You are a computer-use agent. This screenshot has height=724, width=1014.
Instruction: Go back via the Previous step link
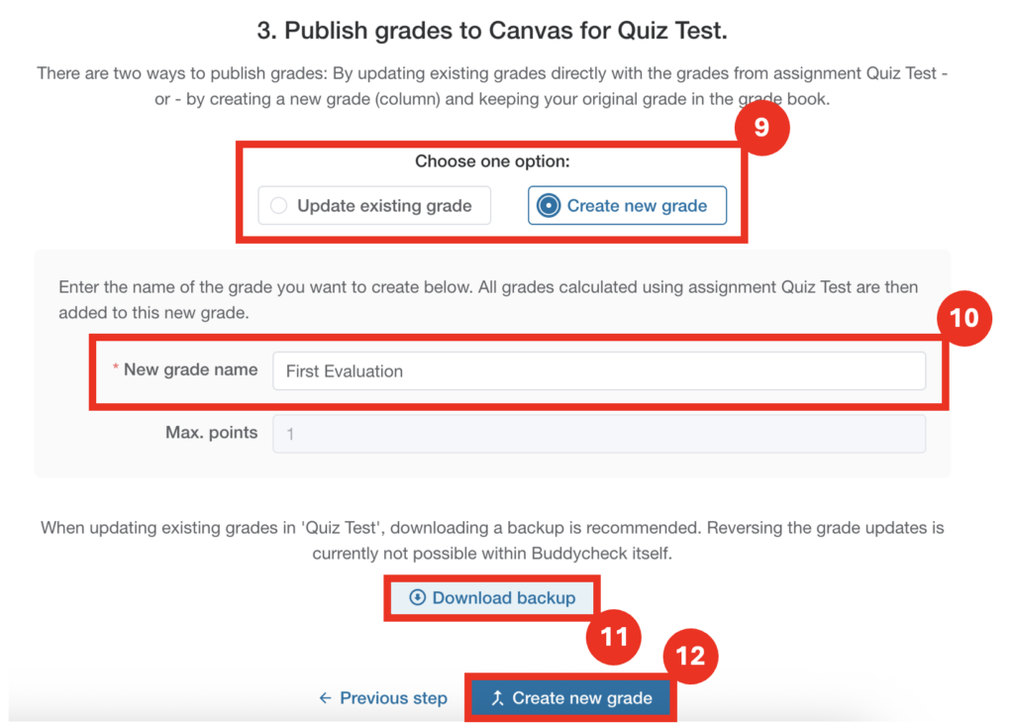tap(393, 698)
